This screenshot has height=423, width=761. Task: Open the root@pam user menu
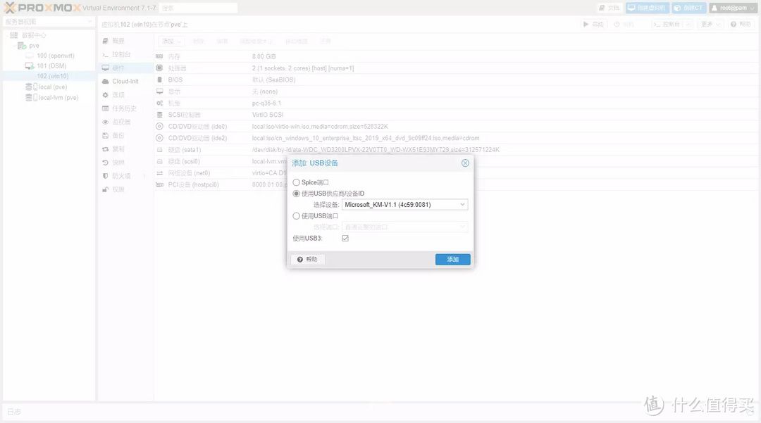733,8
